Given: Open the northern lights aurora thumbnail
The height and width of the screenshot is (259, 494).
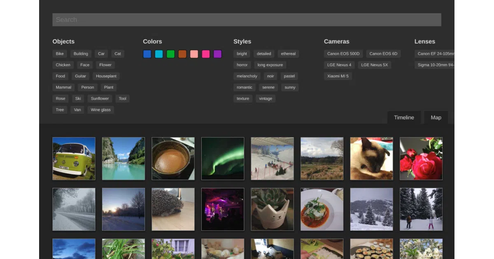Looking at the screenshot, I should pos(223,159).
